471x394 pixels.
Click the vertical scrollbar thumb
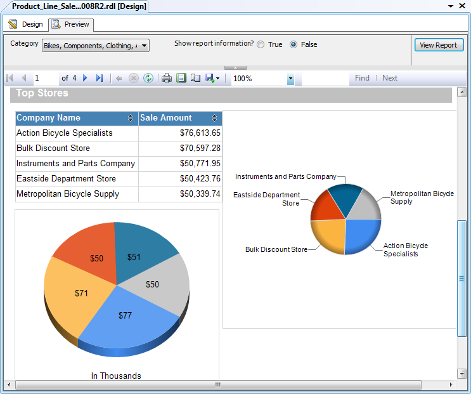(461, 279)
